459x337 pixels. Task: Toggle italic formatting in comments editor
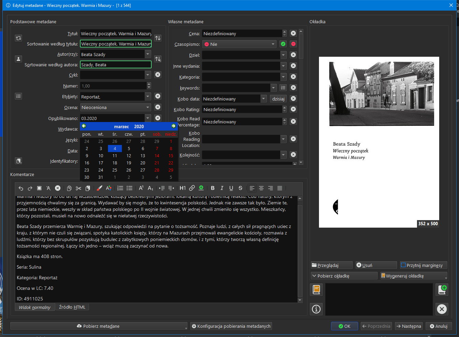pyautogui.click(x=222, y=188)
